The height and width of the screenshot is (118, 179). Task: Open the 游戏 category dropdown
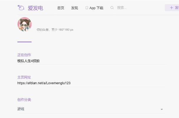(x=88, y=109)
